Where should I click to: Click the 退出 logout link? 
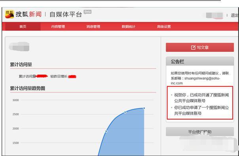(234, 15)
